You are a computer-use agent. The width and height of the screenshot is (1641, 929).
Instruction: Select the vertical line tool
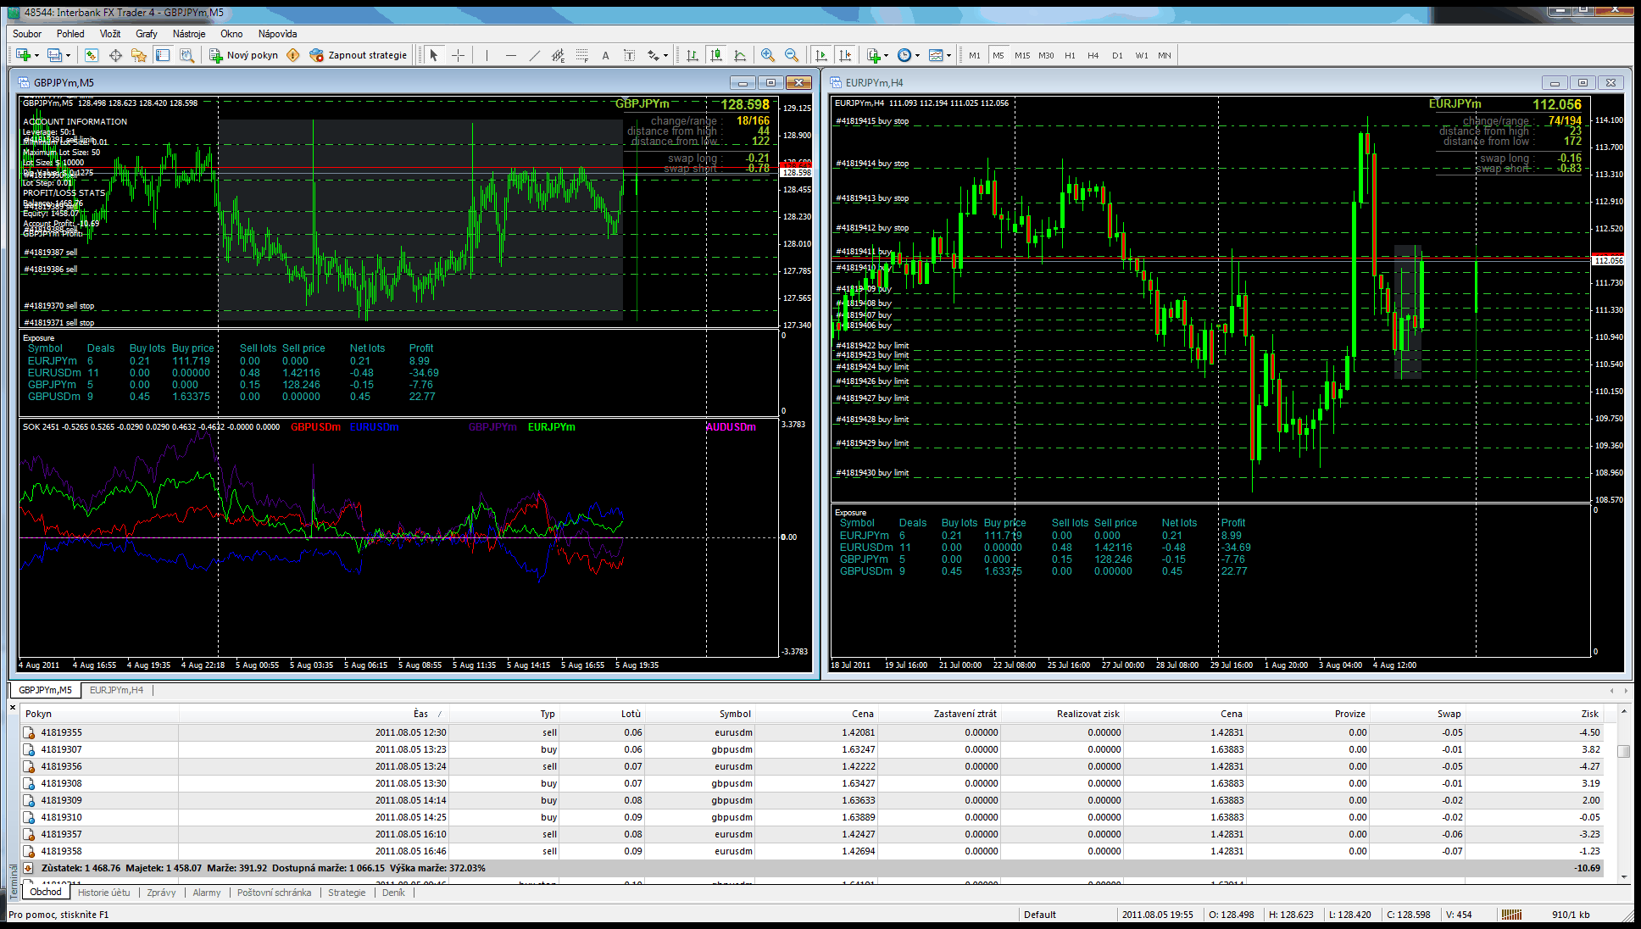pyautogui.click(x=487, y=55)
